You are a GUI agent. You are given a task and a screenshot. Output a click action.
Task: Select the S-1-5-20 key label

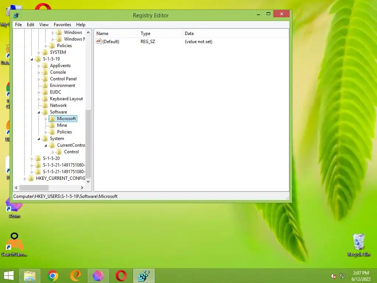(51, 158)
